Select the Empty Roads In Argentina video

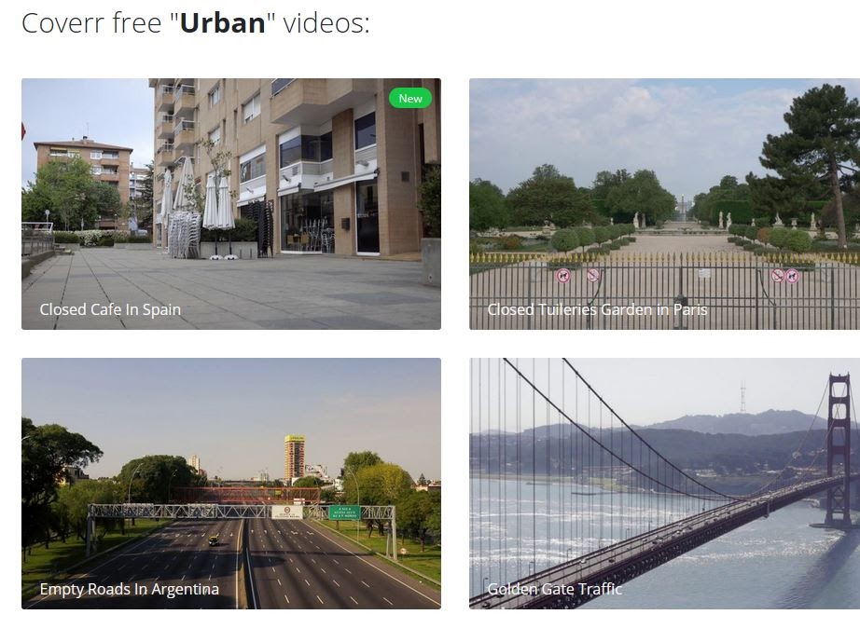click(x=231, y=484)
